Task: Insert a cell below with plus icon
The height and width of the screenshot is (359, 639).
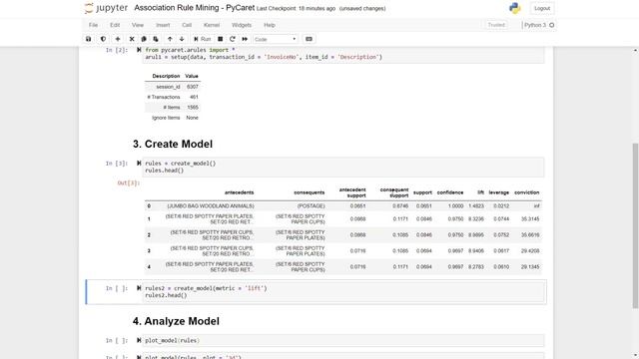Action: tap(118, 39)
